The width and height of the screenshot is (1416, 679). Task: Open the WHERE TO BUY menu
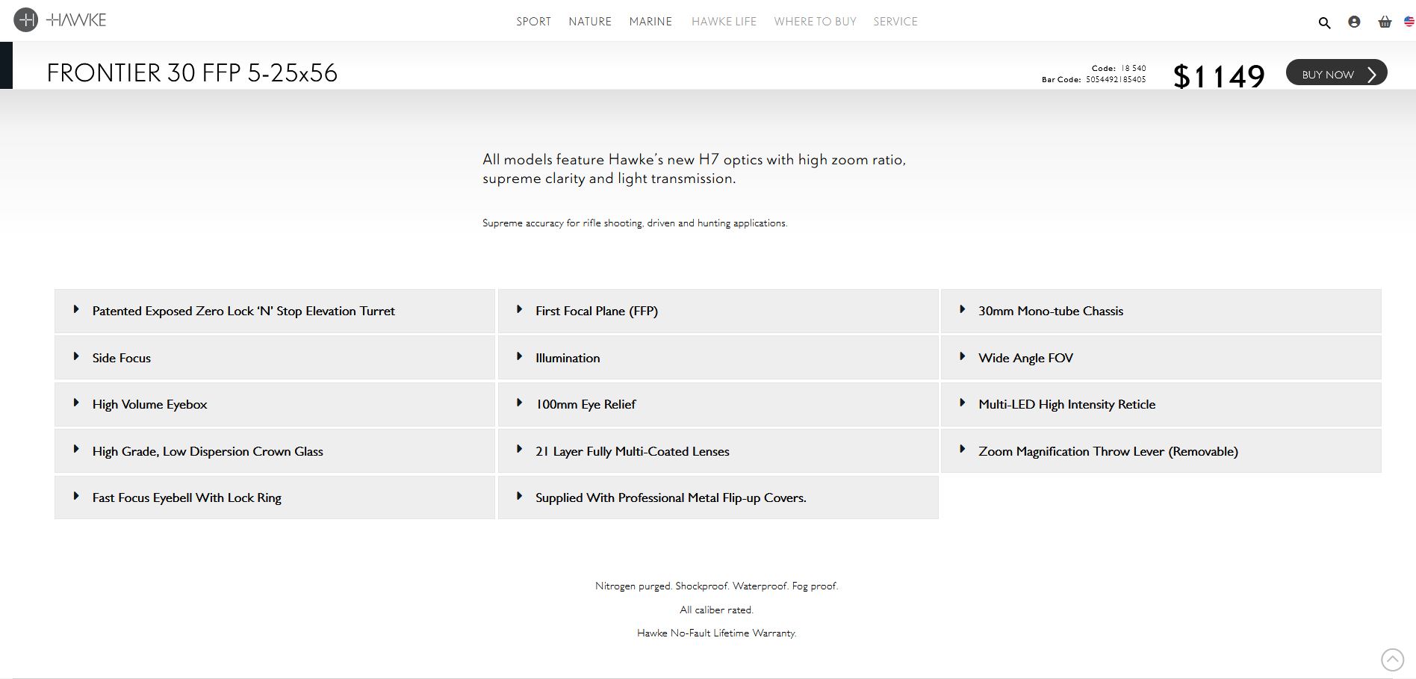click(x=815, y=22)
